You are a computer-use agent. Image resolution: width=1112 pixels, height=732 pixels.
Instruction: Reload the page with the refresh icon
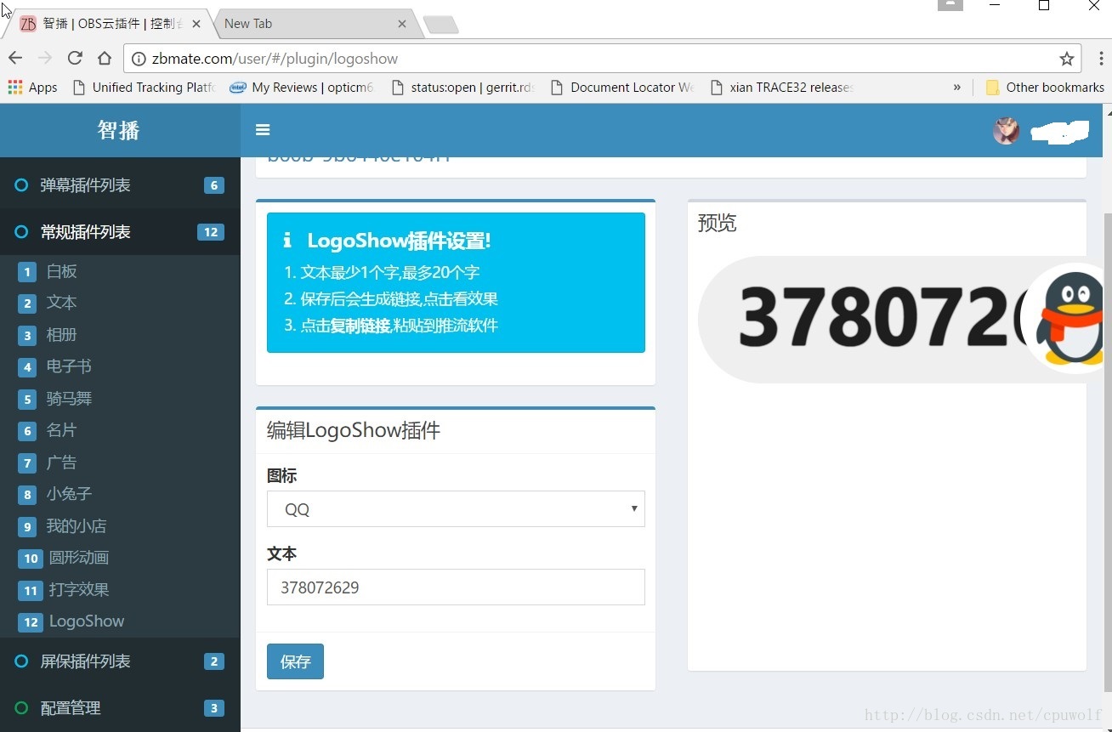[75, 58]
